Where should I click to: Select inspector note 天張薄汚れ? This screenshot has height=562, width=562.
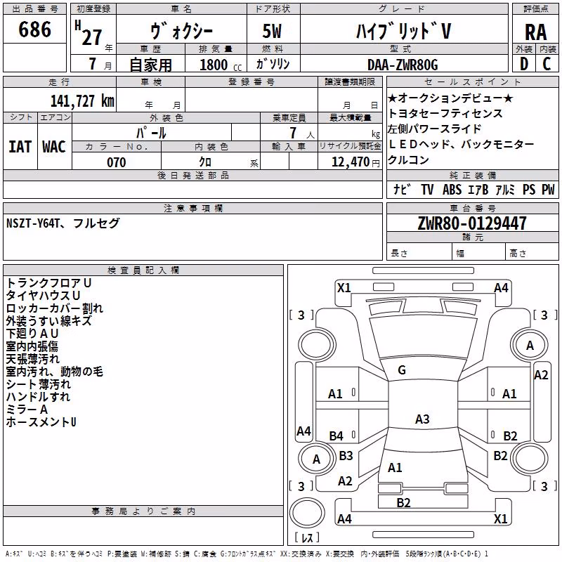32,359
